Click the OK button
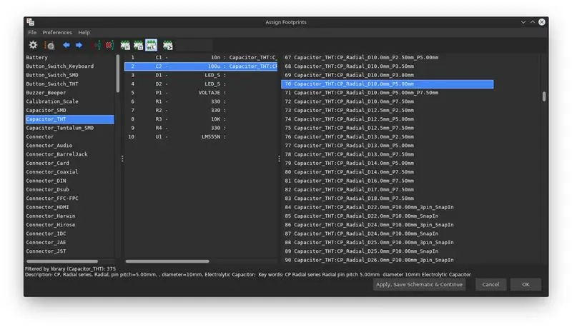This screenshot has width=572, height=327. pos(526,284)
